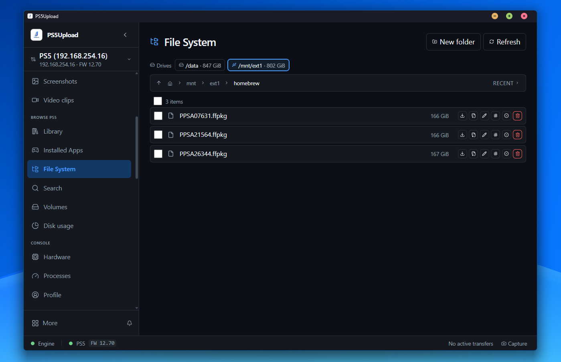Viewport: 561px width, 362px height.
Task: Open Video clips in the sidebar
Action: click(x=79, y=100)
